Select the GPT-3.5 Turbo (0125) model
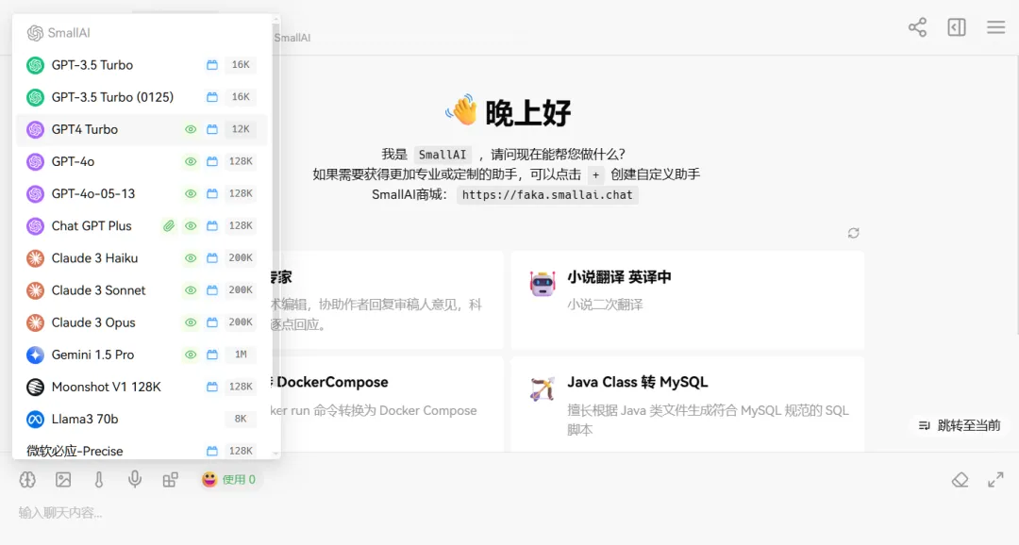The image size is (1019, 545). (x=142, y=97)
